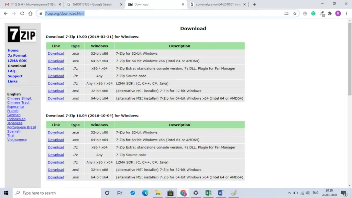Viewport: 352px width, 198px height.
Task: Show hidden system tray icons chevron
Action: pyautogui.click(x=289, y=193)
